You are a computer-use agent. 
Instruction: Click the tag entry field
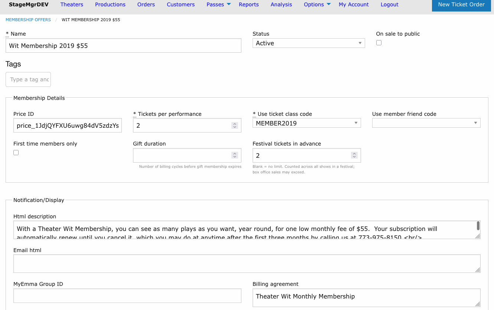(x=28, y=79)
